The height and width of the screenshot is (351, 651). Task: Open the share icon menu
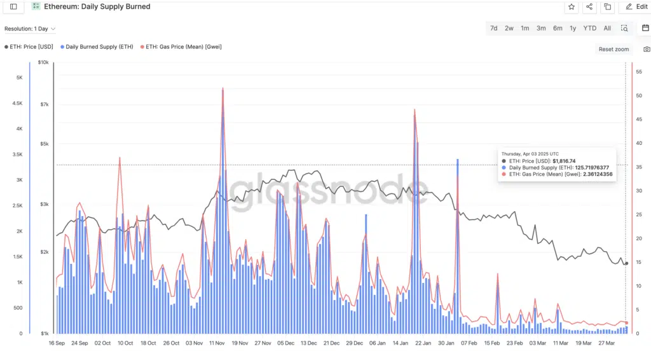(589, 7)
